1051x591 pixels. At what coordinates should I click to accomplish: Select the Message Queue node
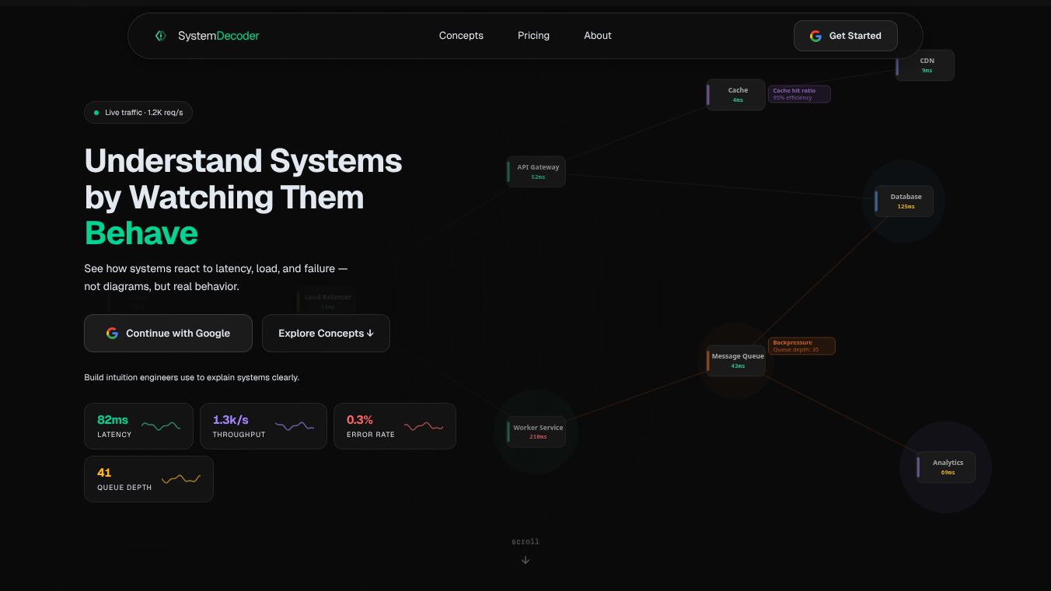[736, 361]
